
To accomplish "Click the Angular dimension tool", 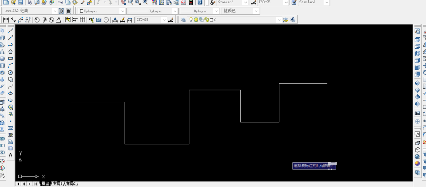I will (x=58, y=20).
